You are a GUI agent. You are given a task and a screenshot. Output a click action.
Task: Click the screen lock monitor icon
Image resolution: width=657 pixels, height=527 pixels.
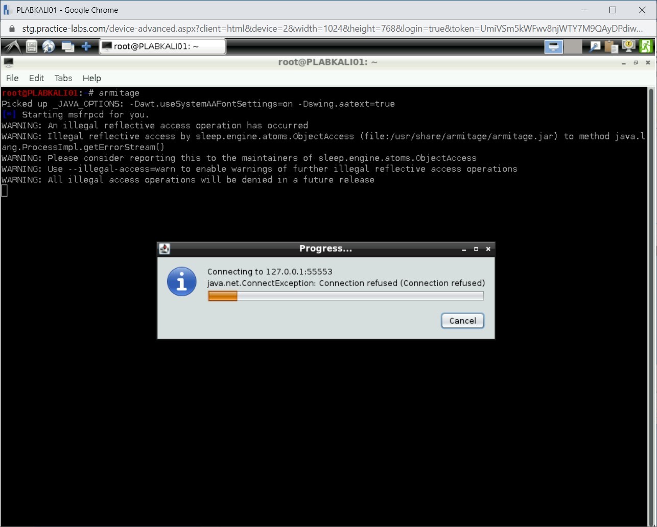(628, 46)
